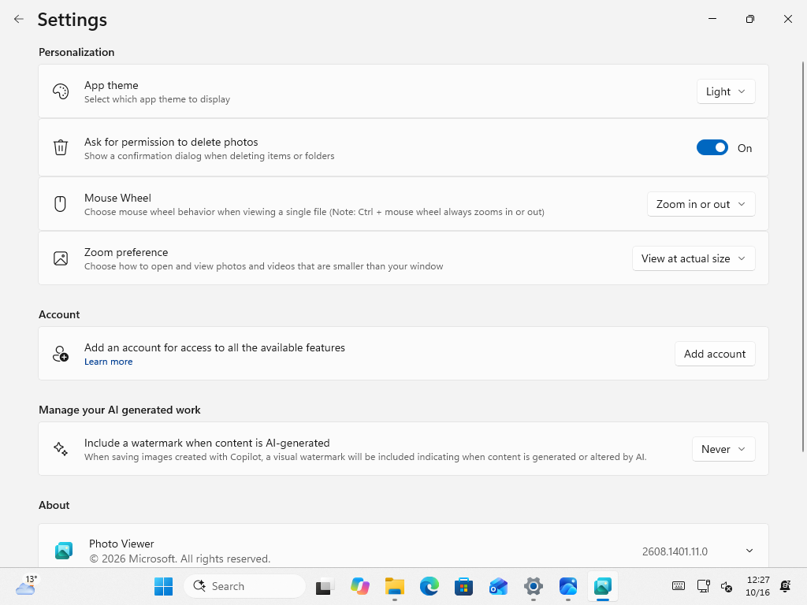Open the Mouse Wheel behavior dropdown
This screenshot has height=605, width=807.
click(701, 204)
